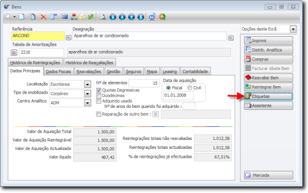Select the Fiscal radio button
308x193 pixels.
point(168,88)
